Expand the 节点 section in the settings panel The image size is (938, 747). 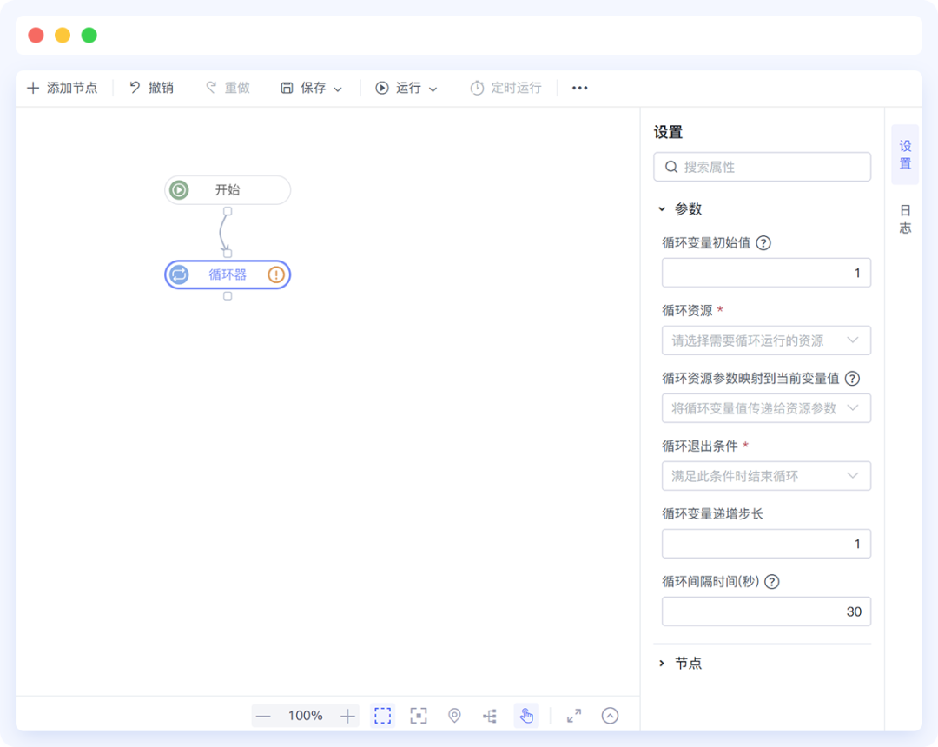[682, 663]
